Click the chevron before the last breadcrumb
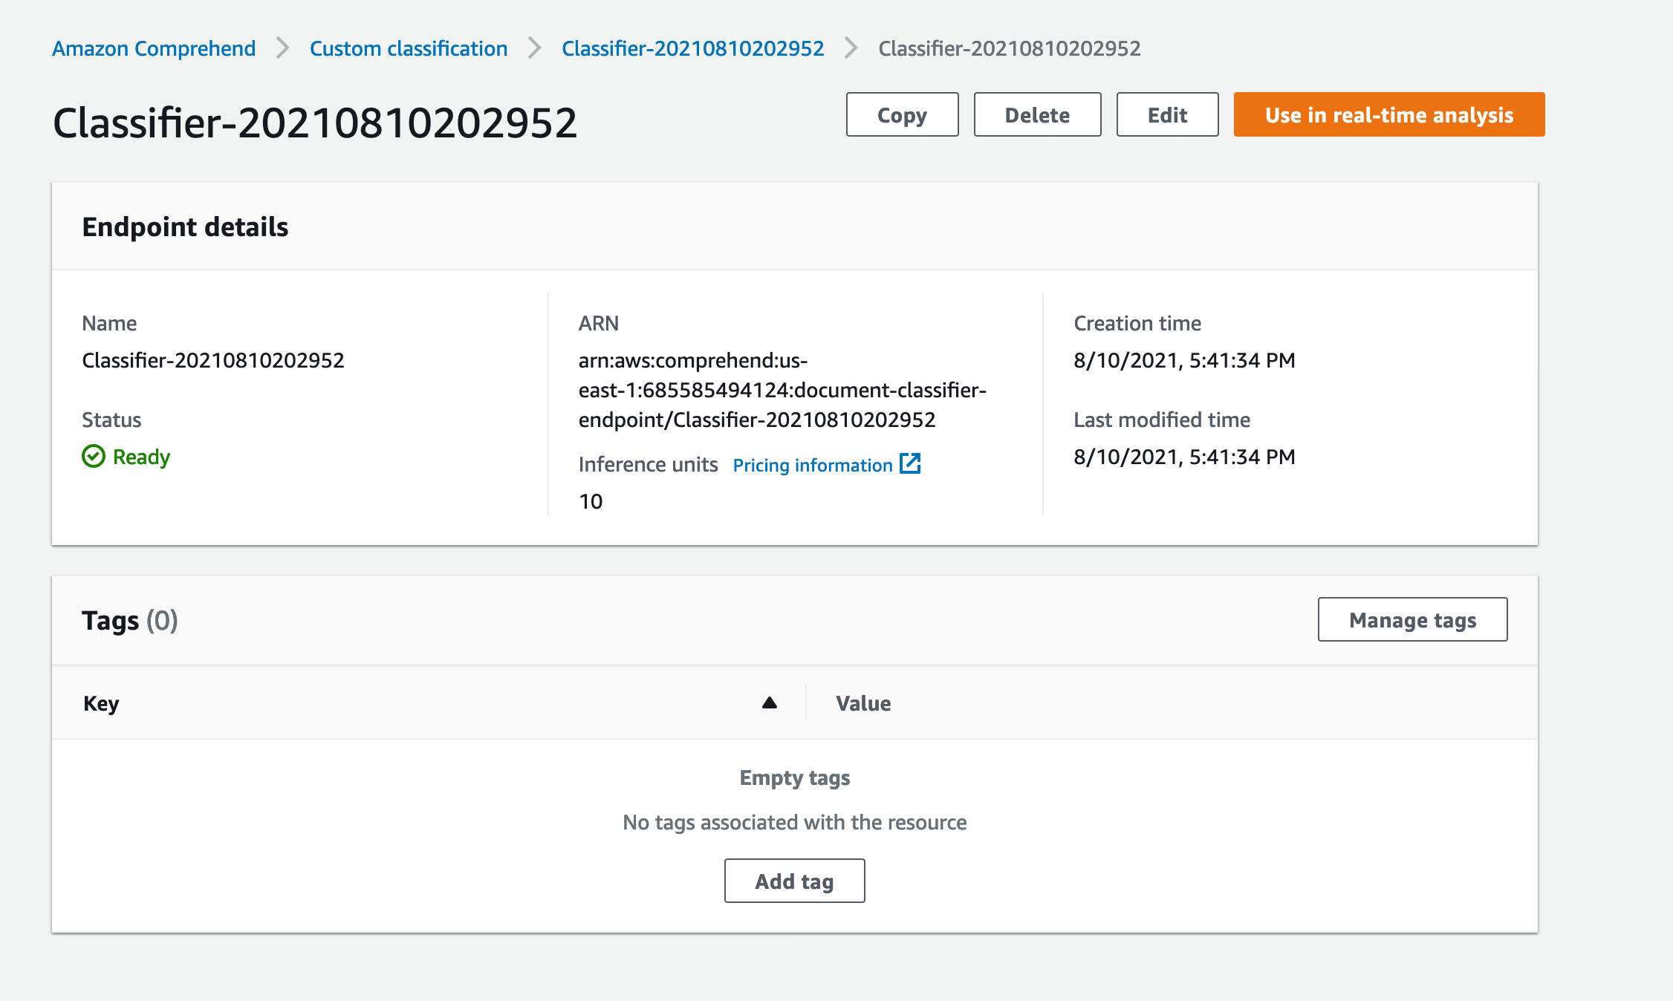 coord(851,48)
